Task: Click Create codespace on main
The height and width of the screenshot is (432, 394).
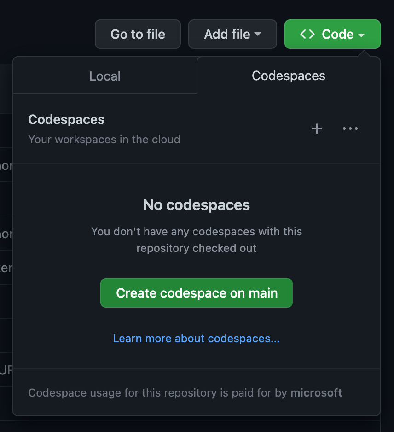Action: [196, 293]
